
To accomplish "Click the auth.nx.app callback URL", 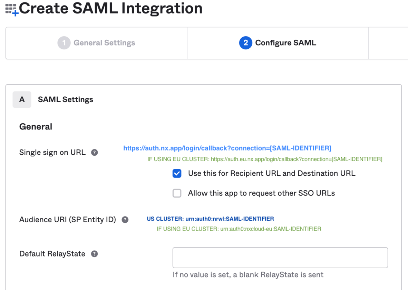I will [227, 148].
